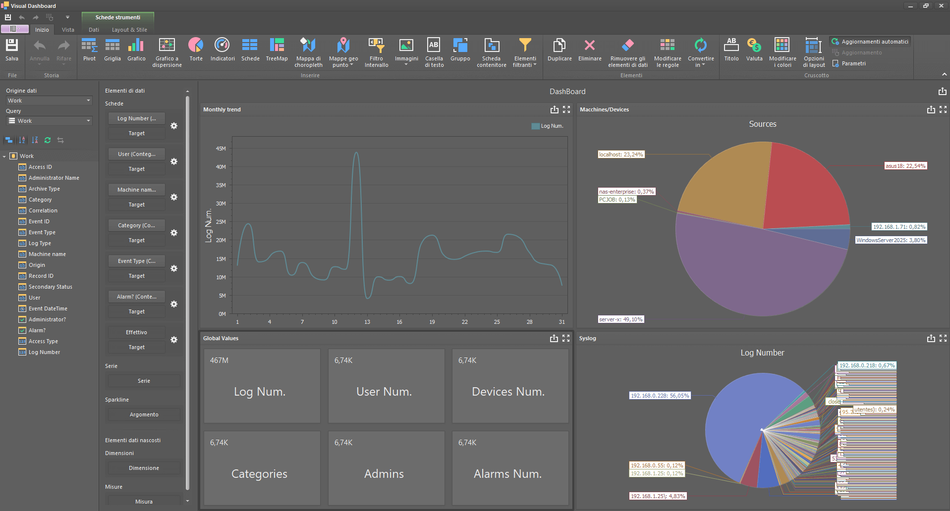Toggle the Log Num. legend series
Image resolution: width=950 pixels, height=511 pixels.
pyautogui.click(x=547, y=126)
